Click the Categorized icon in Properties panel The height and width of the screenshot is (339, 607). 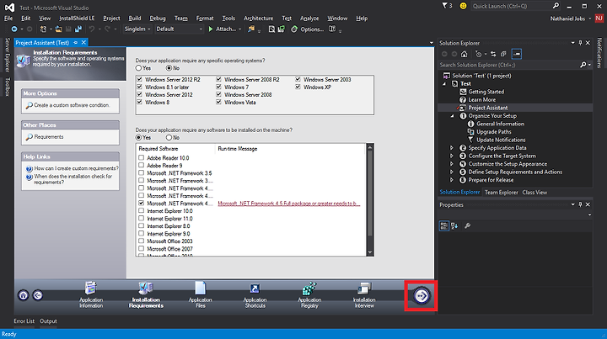click(444, 226)
